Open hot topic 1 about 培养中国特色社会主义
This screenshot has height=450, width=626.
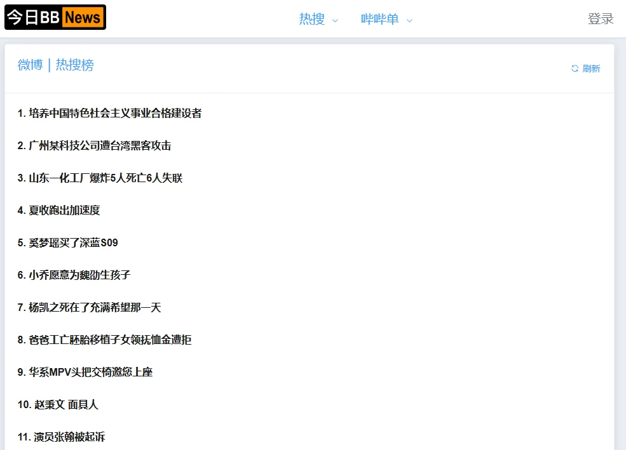tap(109, 113)
